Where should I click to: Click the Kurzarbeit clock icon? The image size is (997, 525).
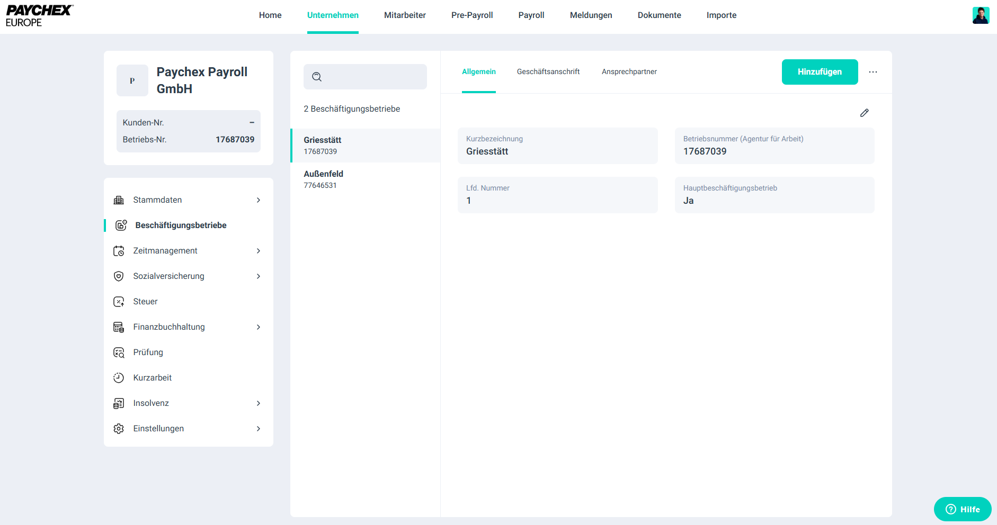click(119, 378)
